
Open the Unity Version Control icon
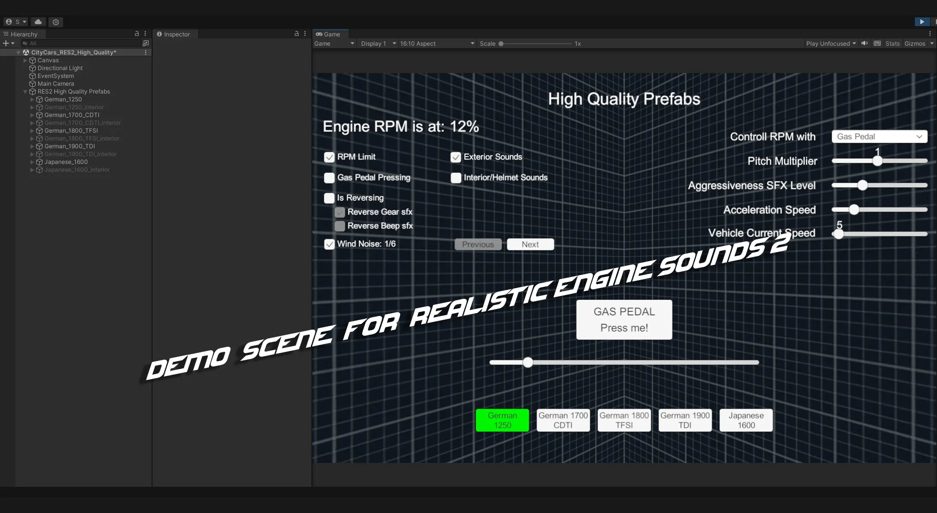tap(56, 22)
